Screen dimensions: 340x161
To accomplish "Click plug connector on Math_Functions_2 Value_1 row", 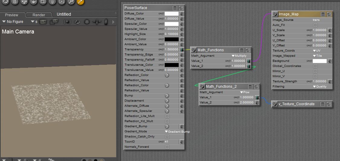I will coord(257,98).
